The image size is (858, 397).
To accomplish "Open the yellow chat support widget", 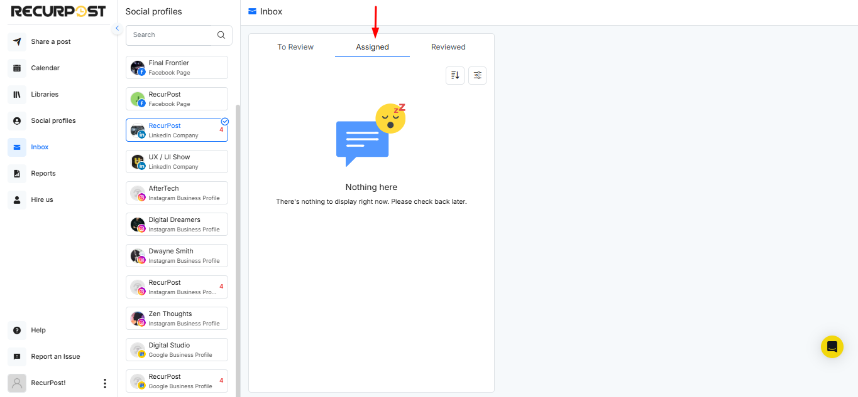I will [x=832, y=347].
